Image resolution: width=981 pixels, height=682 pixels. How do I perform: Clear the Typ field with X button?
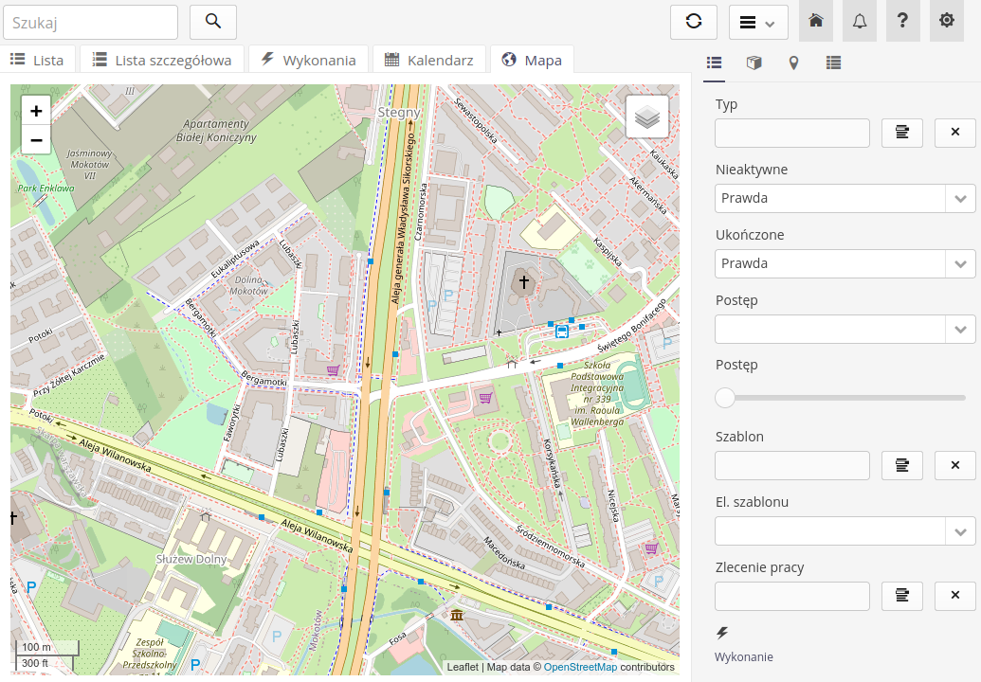[954, 133]
